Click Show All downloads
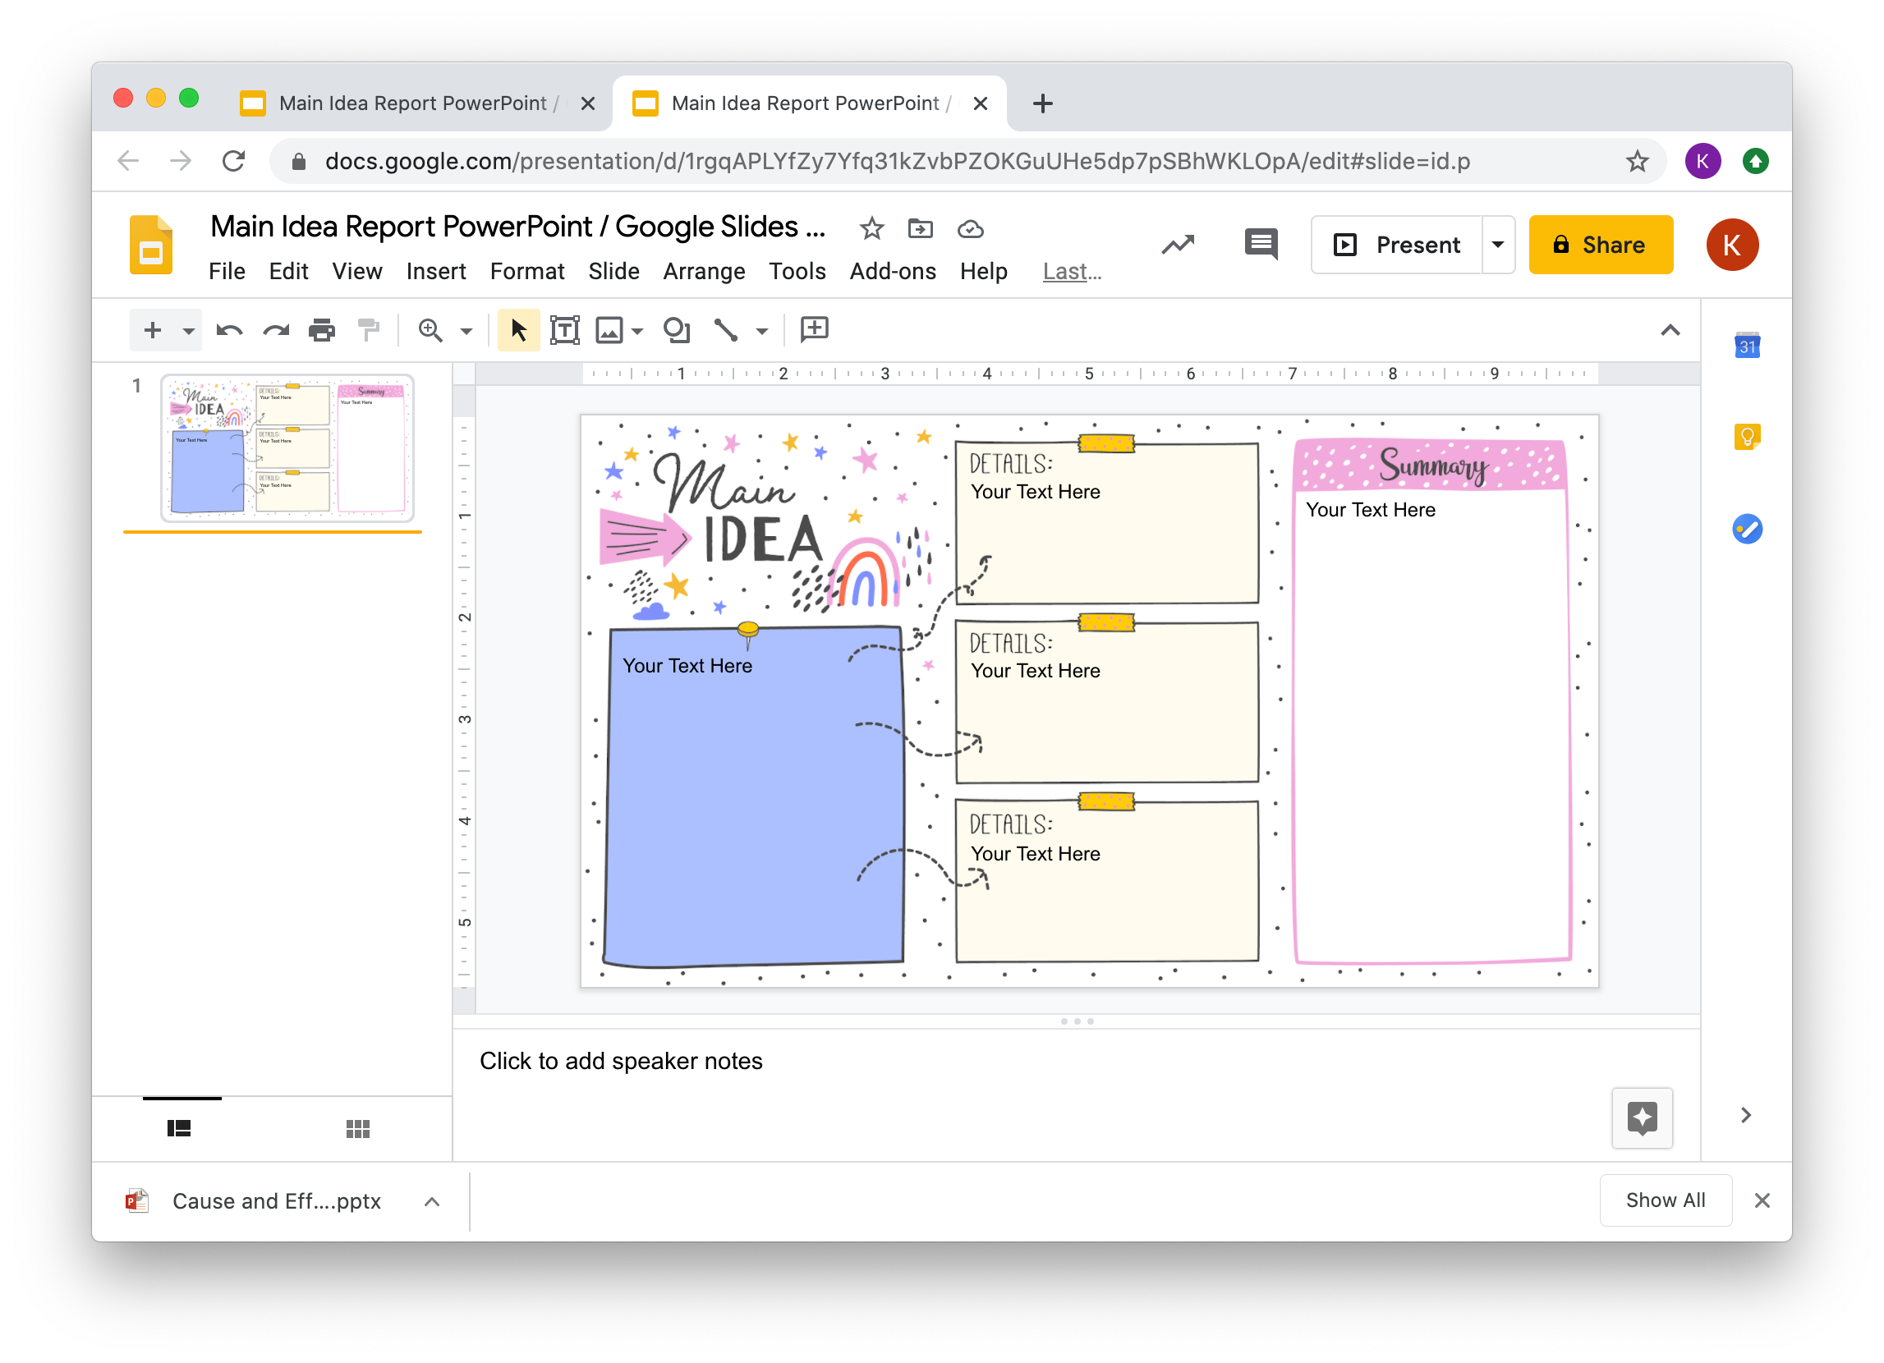The height and width of the screenshot is (1363, 1884). pos(1666,1200)
